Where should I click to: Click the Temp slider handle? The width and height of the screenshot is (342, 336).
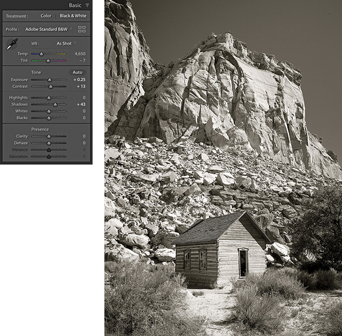[41, 54]
